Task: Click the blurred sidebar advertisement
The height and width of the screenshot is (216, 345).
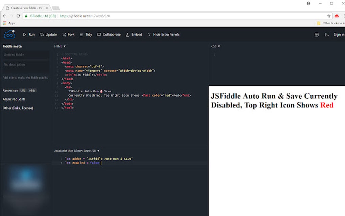Action: (x=26, y=189)
